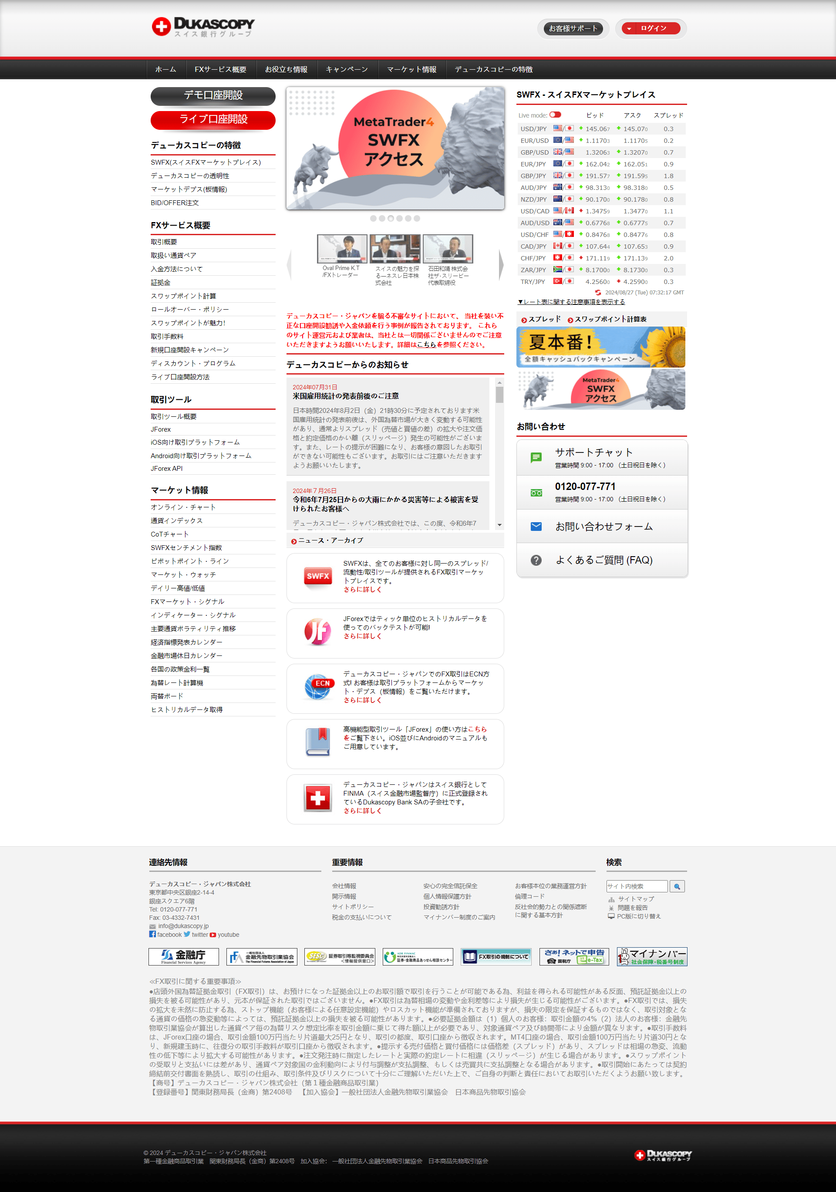Open FXサービス概要 navigation menu
The height and width of the screenshot is (1192, 836).
pos(221,69)
